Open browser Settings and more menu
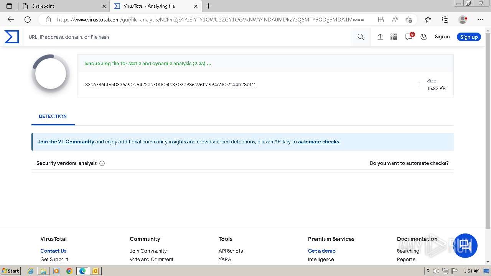Image resolution: width=491 pixels, height=276 pixels. 480,20
